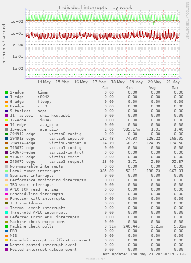The height and width of the screenshot is (263, 191).
Task: Click the dark red virtio1-request legend swatch
Action: (x=7, y=162)
